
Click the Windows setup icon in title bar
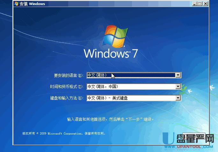click(x=16, y=4)
